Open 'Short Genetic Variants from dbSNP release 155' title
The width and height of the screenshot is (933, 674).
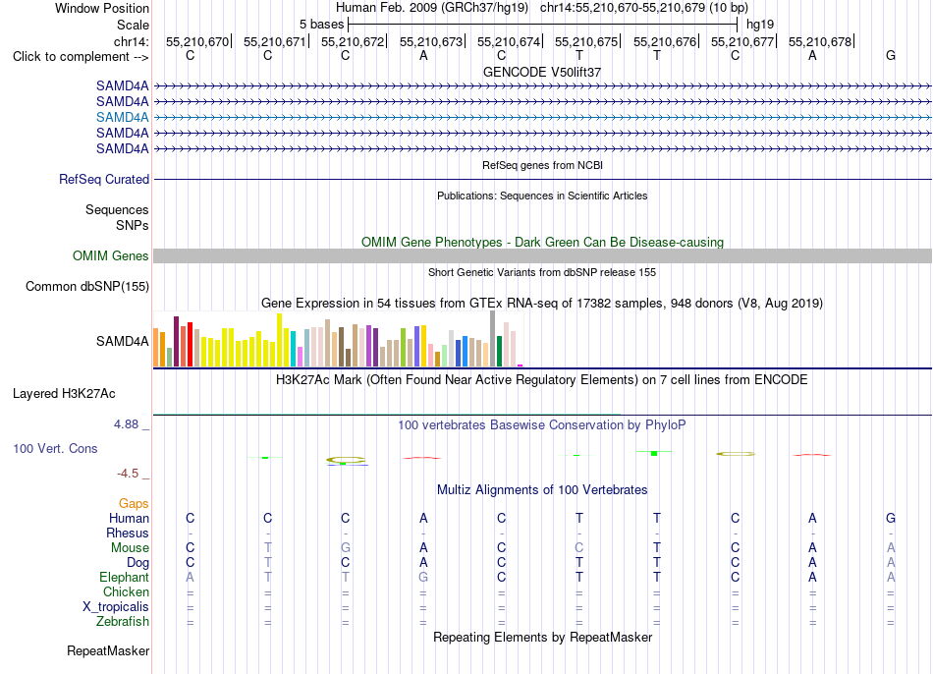click(x=542, y=272)
